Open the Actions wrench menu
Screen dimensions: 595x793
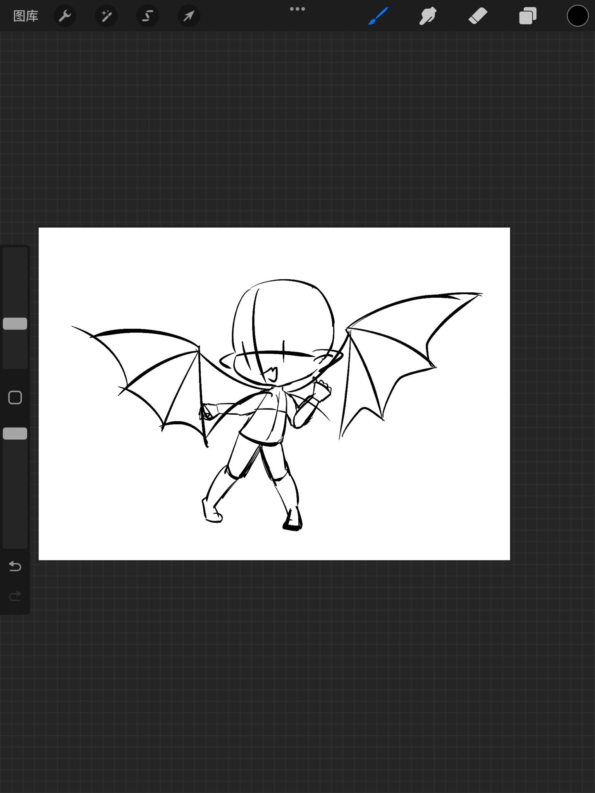pos(65,16)
